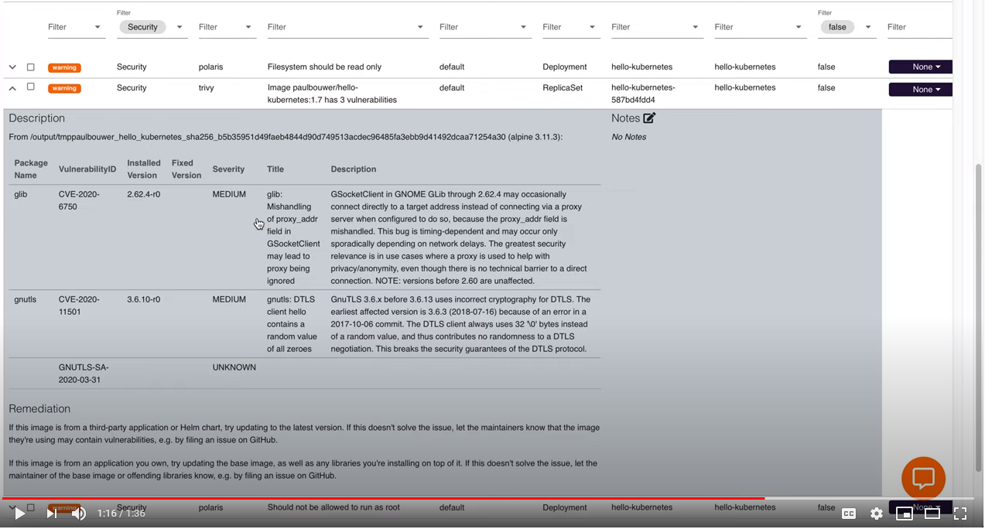Seek on the video progress bar

coord(487,499)
